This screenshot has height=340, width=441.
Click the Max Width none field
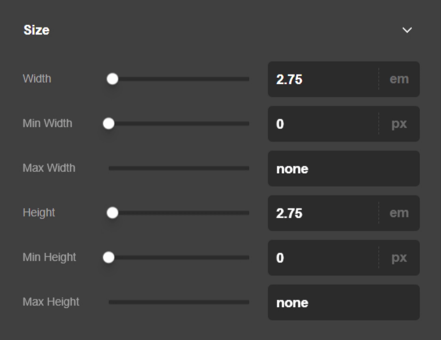[343, 168]
